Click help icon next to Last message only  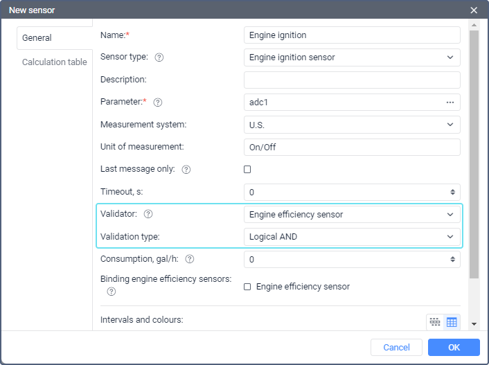click(x=186, y=170)
